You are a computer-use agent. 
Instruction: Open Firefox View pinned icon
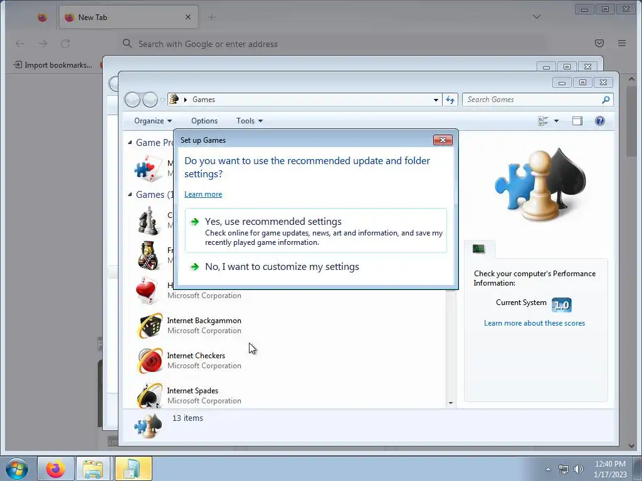point(42,17)
